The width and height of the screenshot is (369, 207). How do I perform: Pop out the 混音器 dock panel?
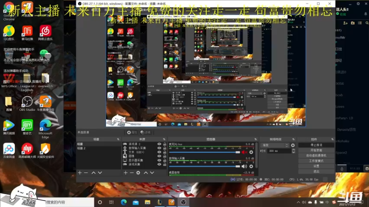point(256,139)
